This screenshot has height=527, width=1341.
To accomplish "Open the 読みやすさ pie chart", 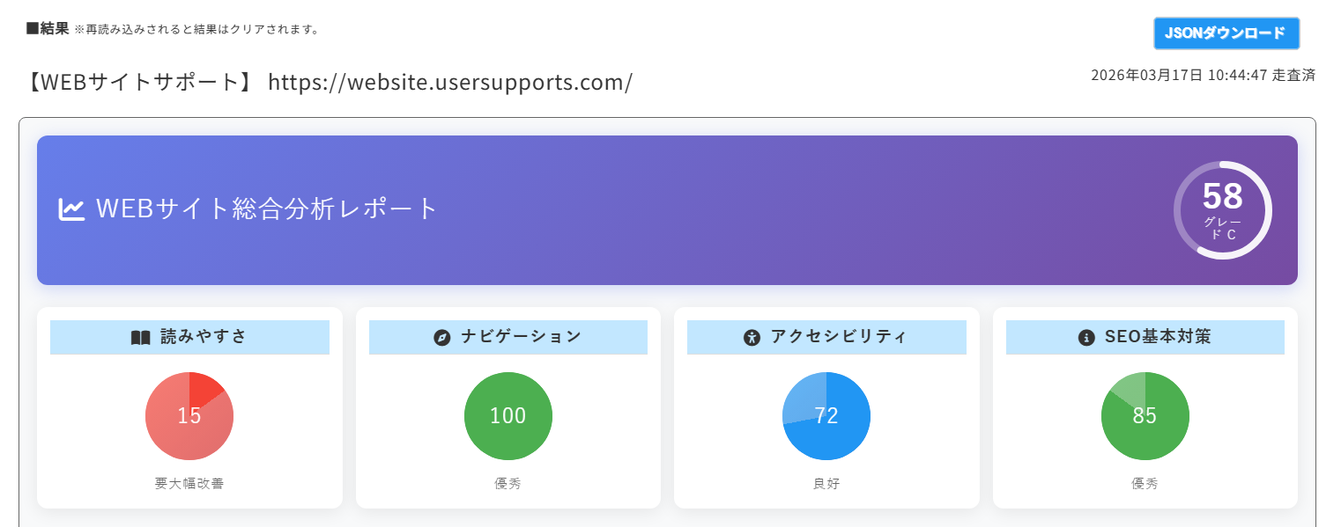I will pos(189,415).
